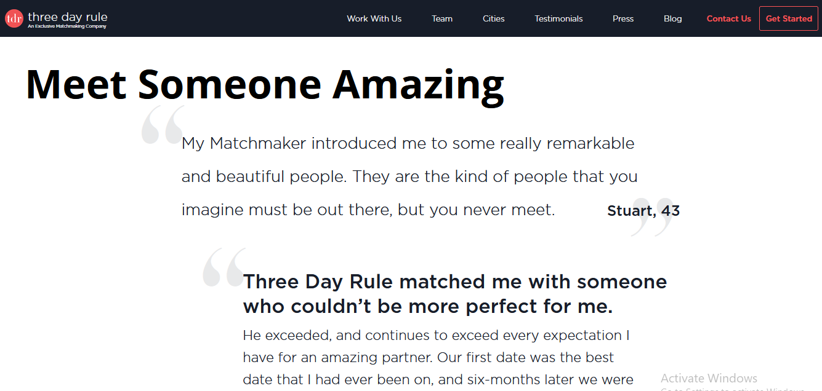Click closing quote mark behind Stuart, 43

pos(653,217)
